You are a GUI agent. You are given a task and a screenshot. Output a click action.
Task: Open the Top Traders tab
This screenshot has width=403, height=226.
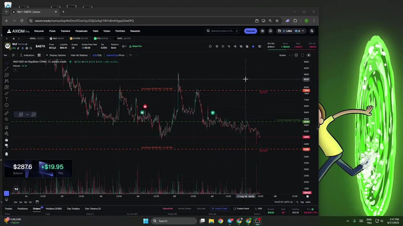pos(73,209)
